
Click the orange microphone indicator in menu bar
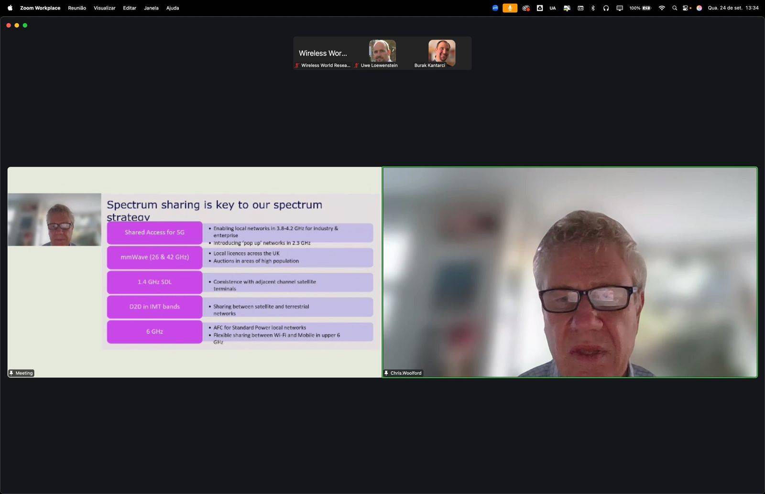(x=510, y=8)
